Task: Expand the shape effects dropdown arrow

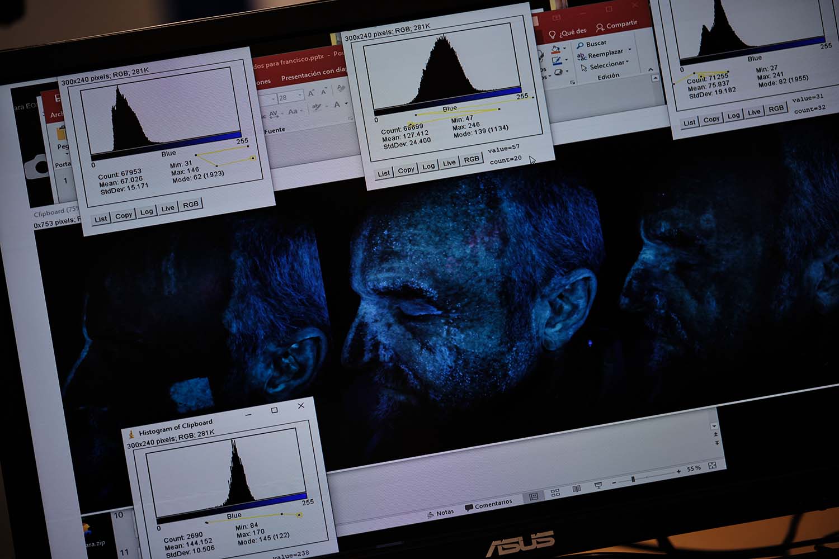Action: click(566, 71)
